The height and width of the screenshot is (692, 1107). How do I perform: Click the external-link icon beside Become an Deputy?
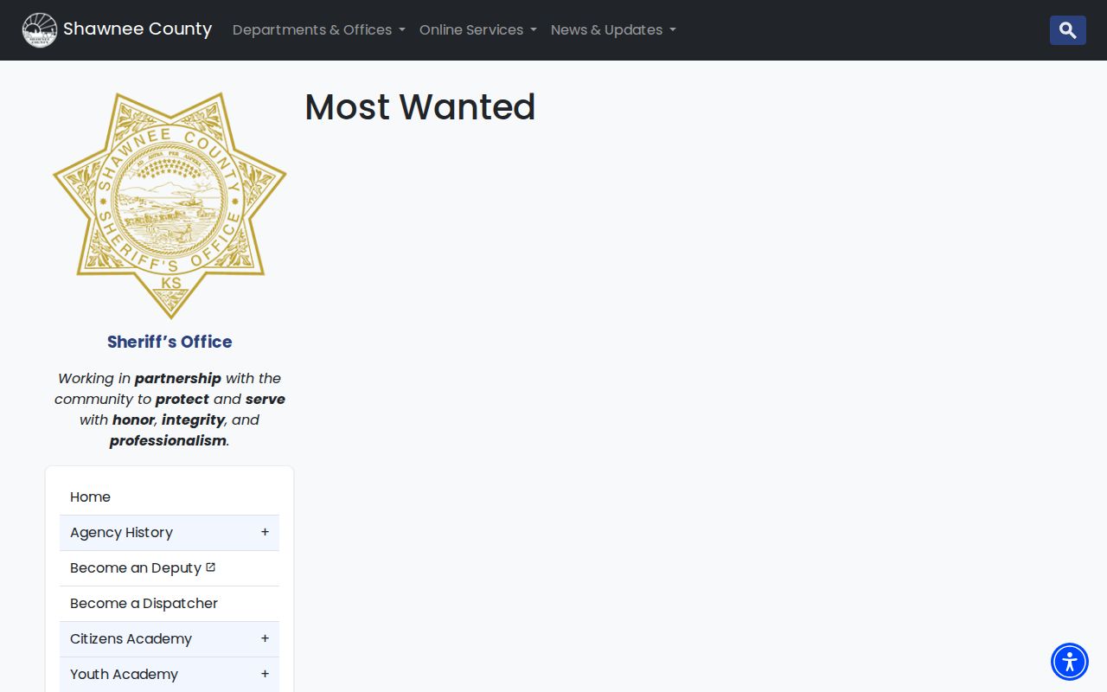pos(210,567)
